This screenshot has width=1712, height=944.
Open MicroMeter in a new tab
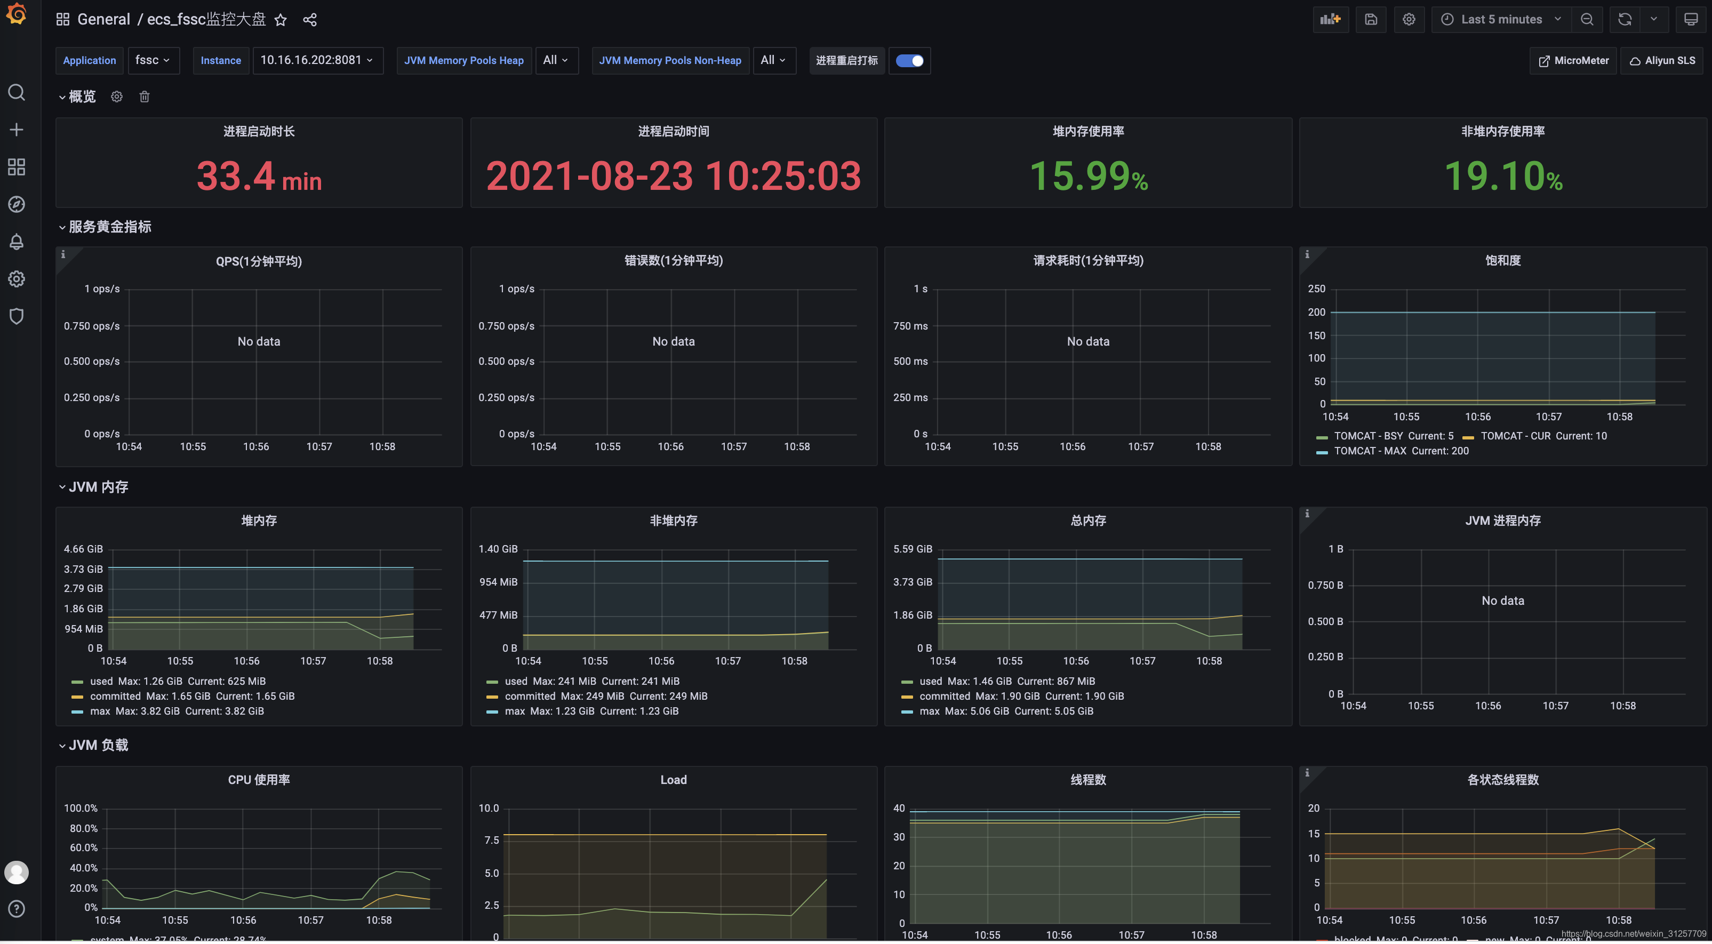pyautogui.click(x=1572, y=60)
